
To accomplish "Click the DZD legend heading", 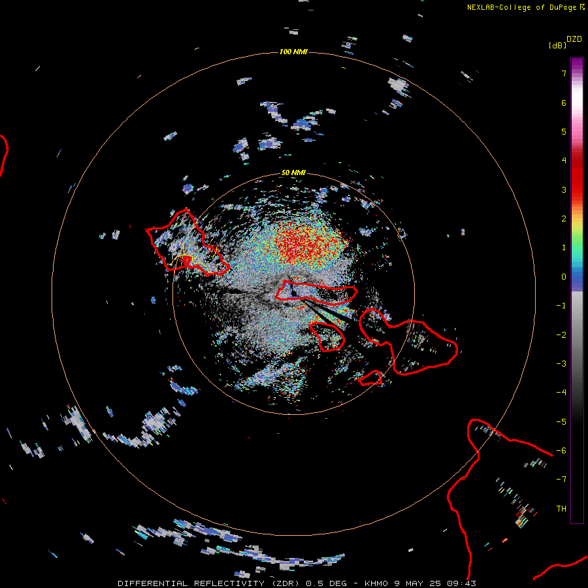I will (574, 39).
